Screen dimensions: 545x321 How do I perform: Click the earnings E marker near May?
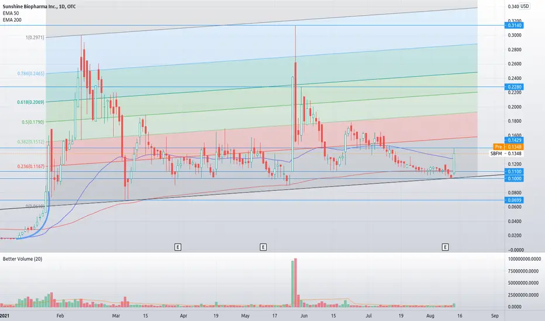[263, 247]
